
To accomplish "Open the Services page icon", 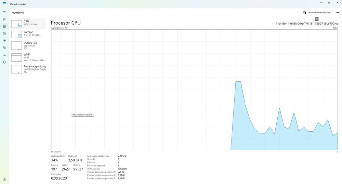I will point(4,62).
